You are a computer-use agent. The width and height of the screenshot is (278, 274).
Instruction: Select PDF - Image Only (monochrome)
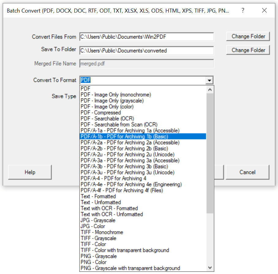click(x=143, y=95)
